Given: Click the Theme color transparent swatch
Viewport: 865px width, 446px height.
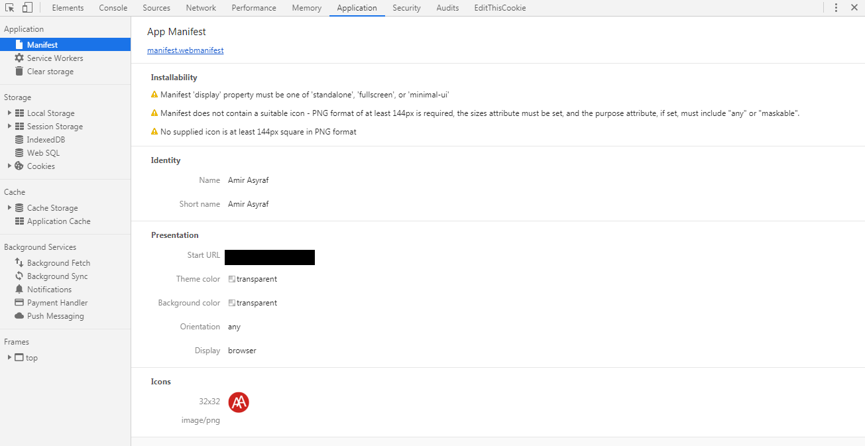Looking at the screenshot, I should point(231,279).
